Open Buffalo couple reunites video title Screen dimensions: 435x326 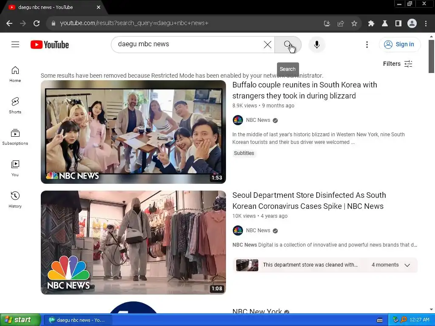coord(305,90)
